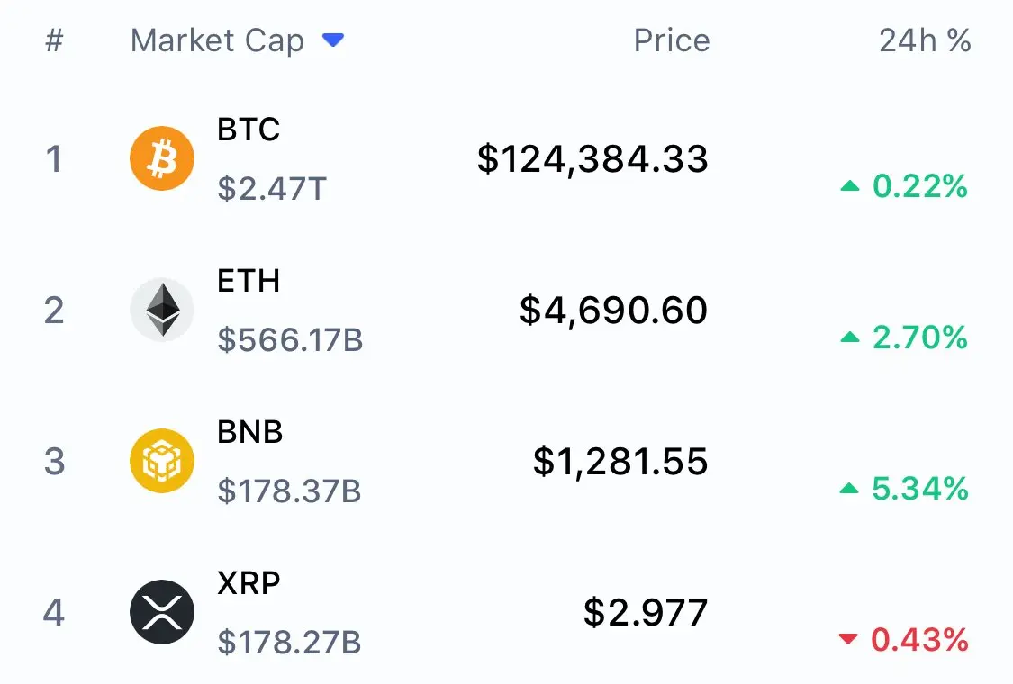The height and width of the screenshot is (684, 1013).
Task: Click the ETH market cap $566.17B
Action: (x=290, y=339)
